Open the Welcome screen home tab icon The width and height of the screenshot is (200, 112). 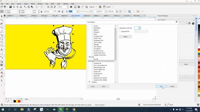(x=5, y=16)
